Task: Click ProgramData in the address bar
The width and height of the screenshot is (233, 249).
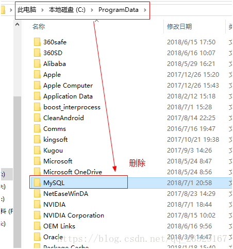Action: (119, 10)
